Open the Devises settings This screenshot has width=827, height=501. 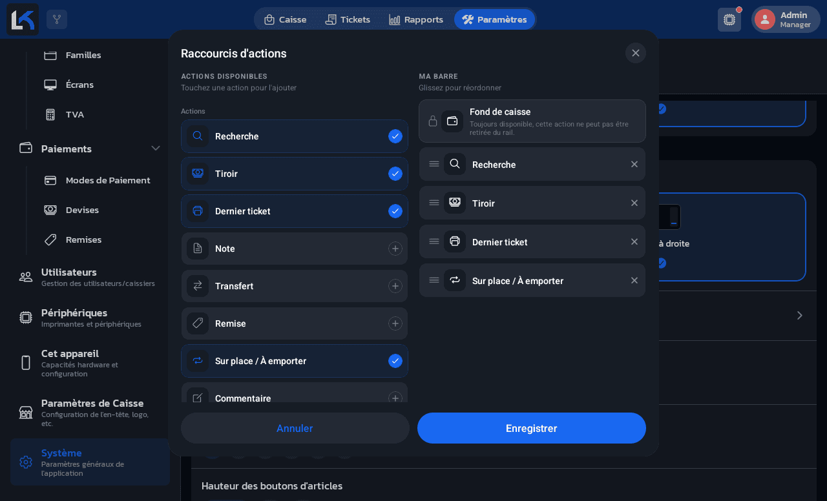click(x=97, y=210)
